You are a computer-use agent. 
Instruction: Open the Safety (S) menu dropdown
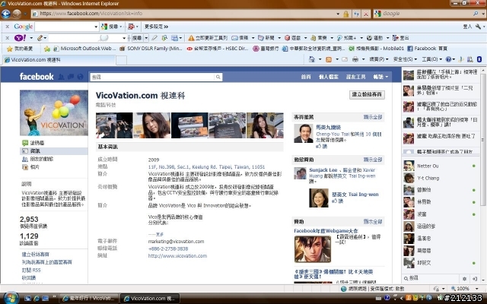[405, 59]
